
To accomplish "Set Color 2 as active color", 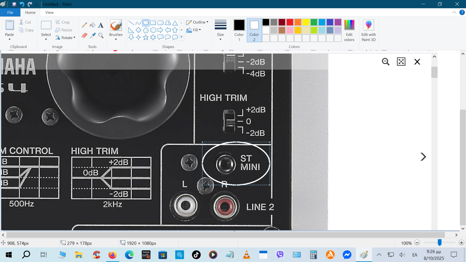I will (x=254, y=30).
